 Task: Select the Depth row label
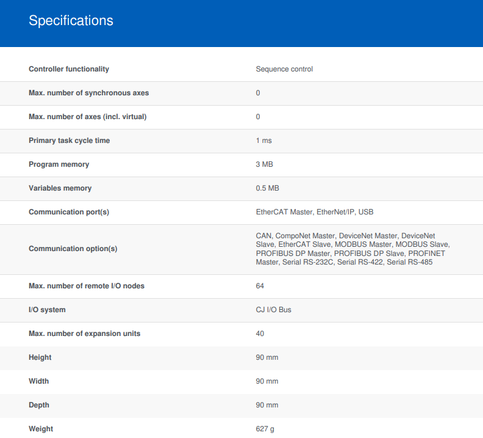(39, 405)
